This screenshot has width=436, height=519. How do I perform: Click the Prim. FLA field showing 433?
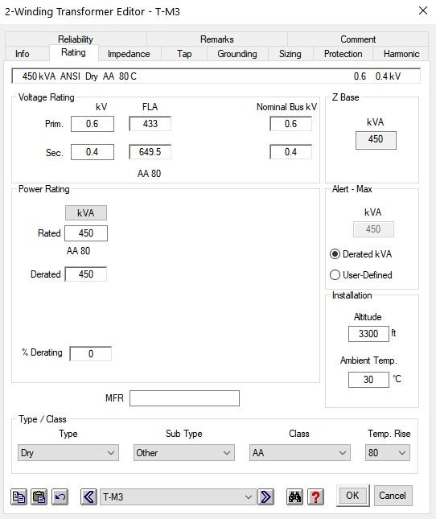point(150,124)
